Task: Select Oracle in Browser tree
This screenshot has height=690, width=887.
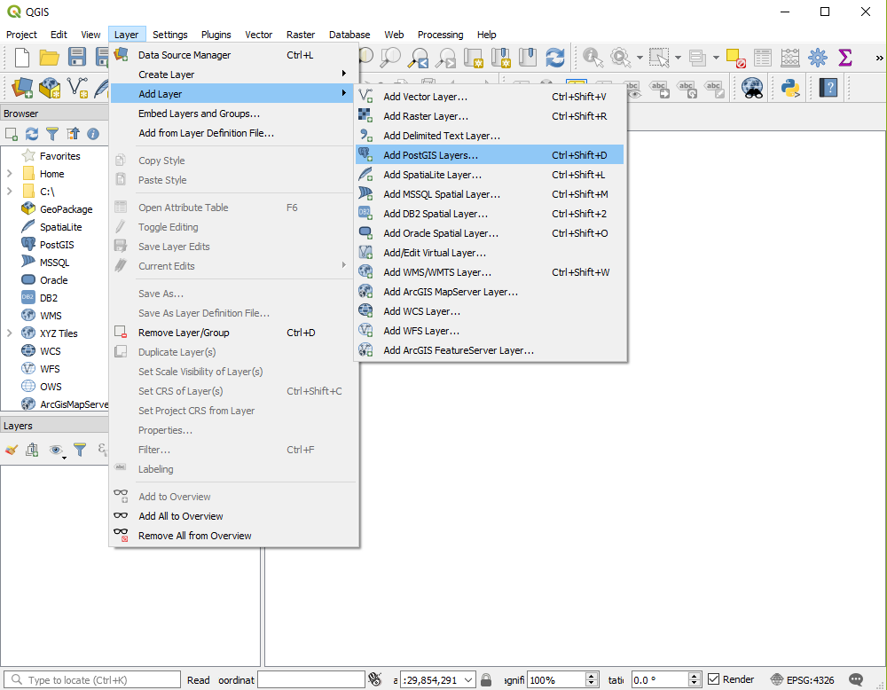Action: pyautogui.click(x=54, y=280)
